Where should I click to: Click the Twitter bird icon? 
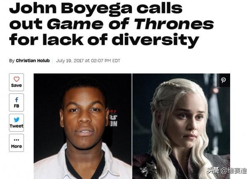[16, 119]
